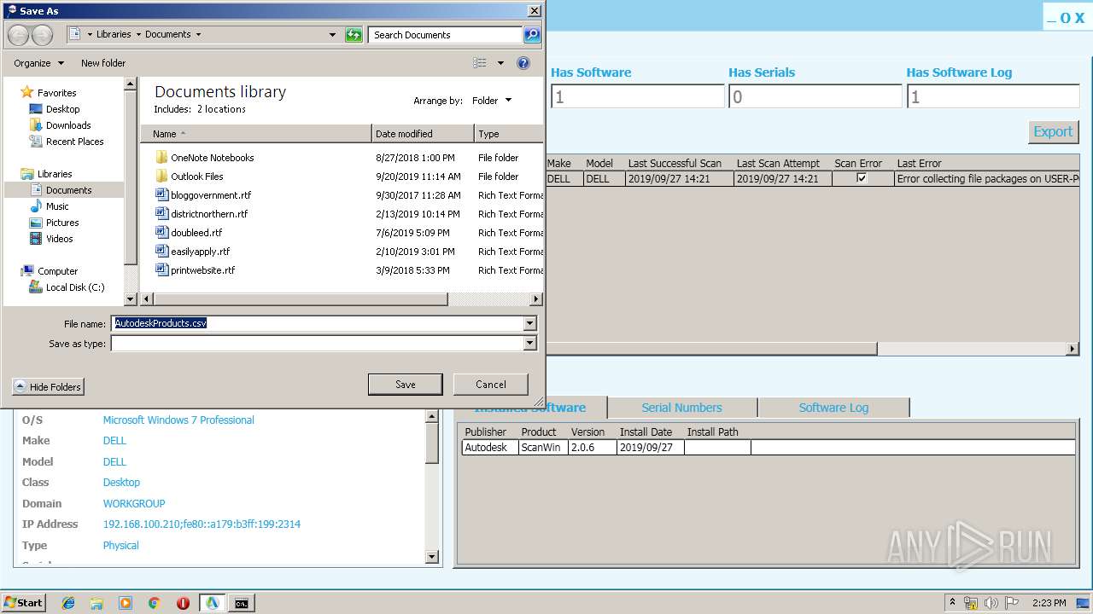This screenshot has height=614, width=1093.
Task: Click the Cancel button
Action: tap(491, 385)
